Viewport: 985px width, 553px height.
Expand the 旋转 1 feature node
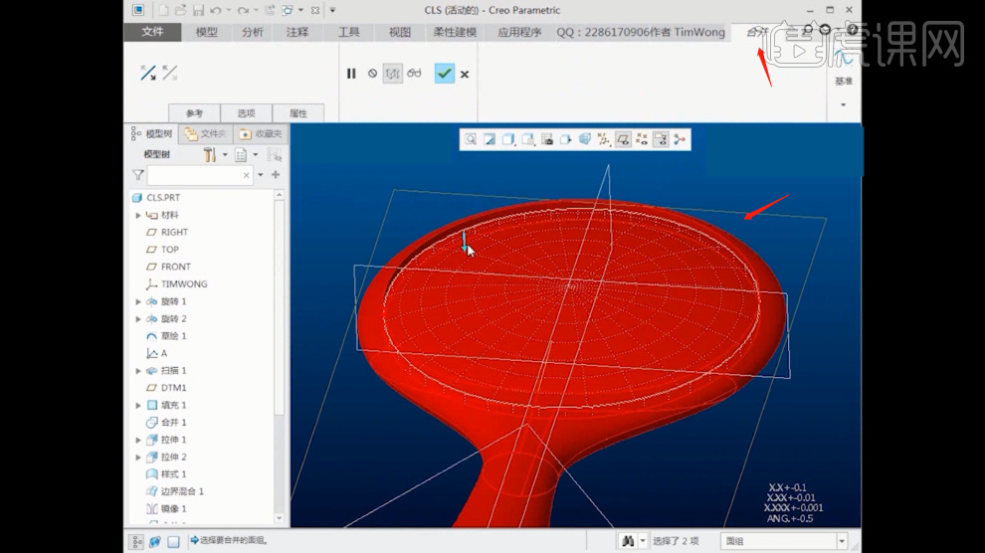click(x=138, y=301)
